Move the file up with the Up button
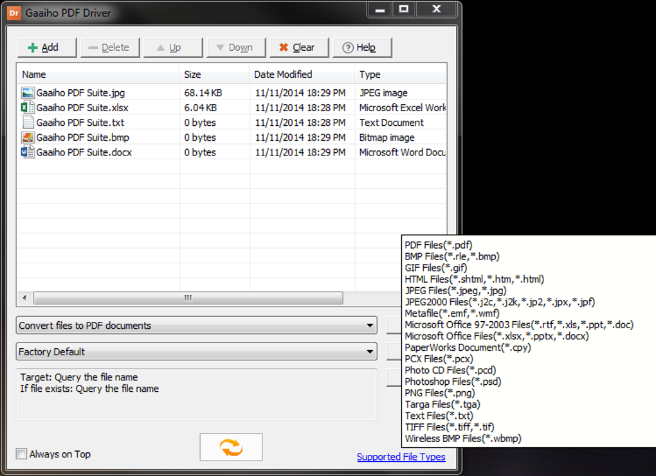This screenshot has width=656, height=476. [x=173, y=48]
